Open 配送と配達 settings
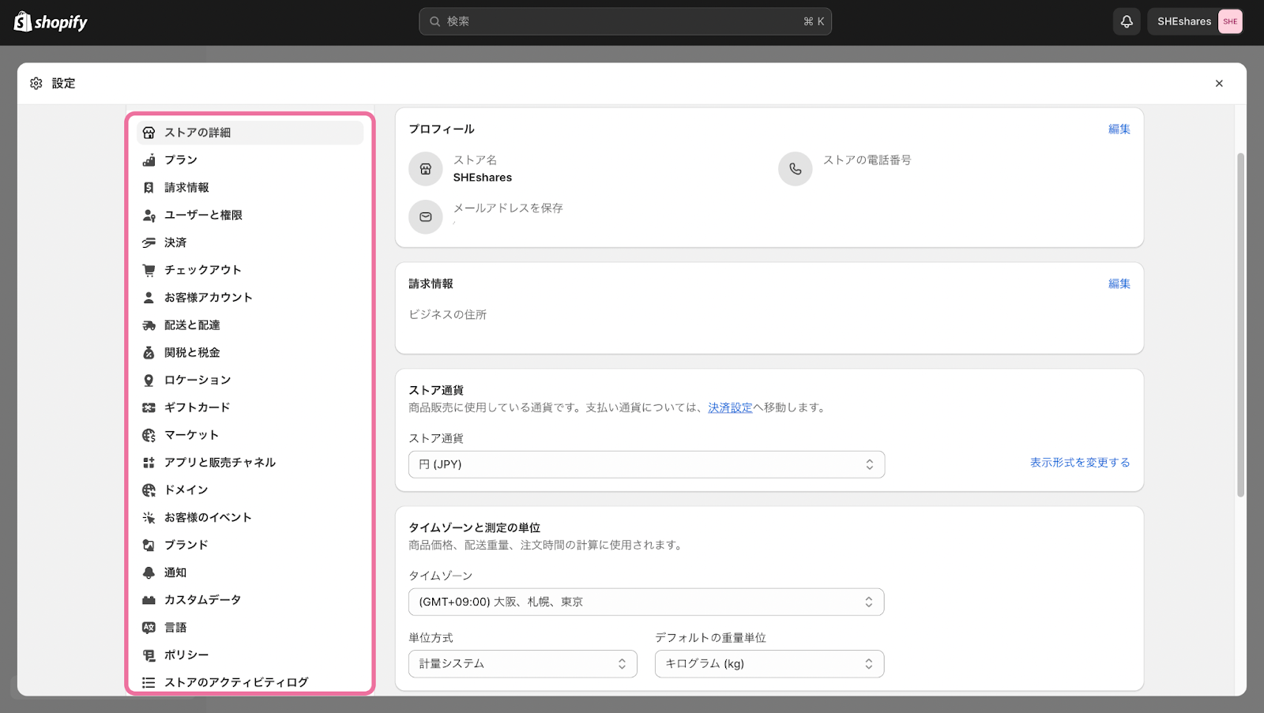1264x713 pixels. tap(250, 325)
